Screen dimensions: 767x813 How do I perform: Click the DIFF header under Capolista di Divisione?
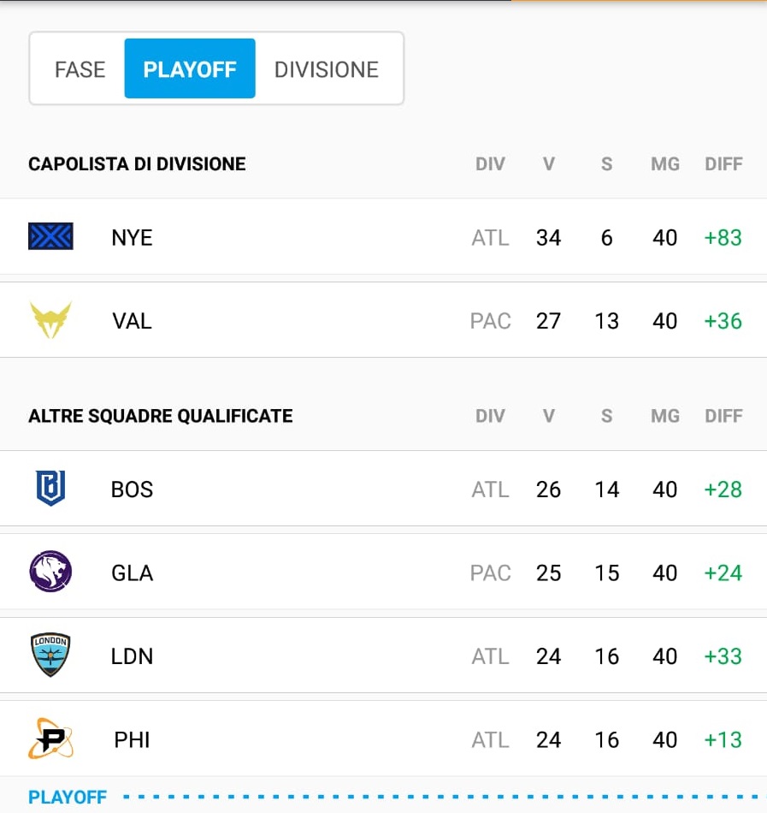click(x=723, y=163)
